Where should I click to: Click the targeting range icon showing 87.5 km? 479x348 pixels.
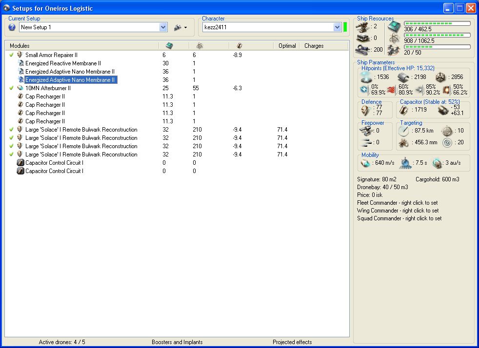[403, 131]
